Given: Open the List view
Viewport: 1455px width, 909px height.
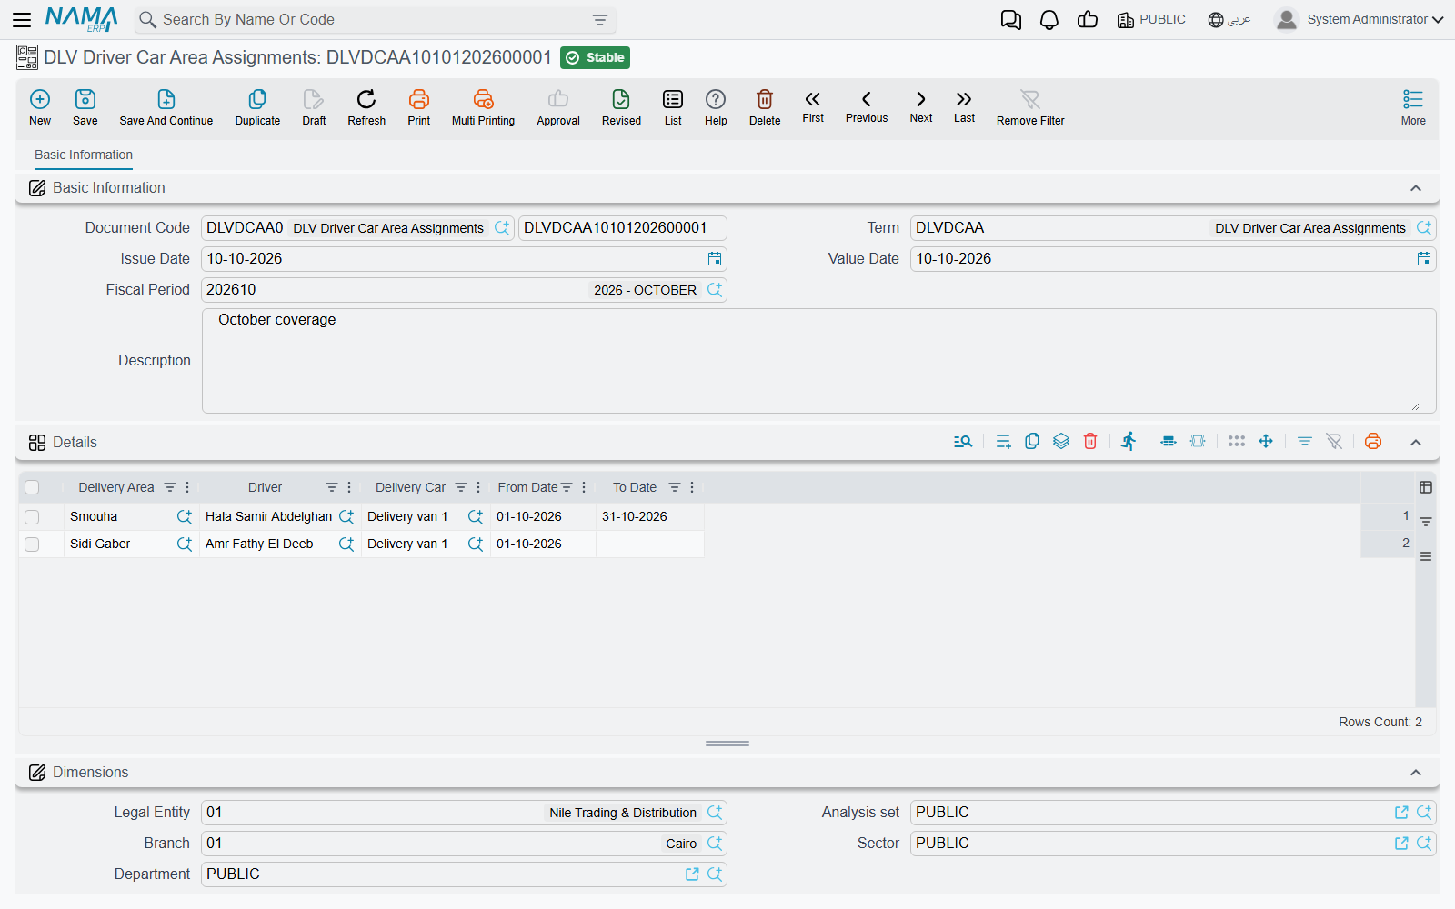Looking at the screenshot, I should coord(673,107).
